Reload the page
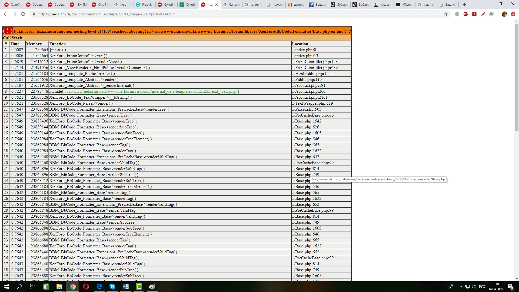Viewport: 519px width, 292px height. (23, 14)
